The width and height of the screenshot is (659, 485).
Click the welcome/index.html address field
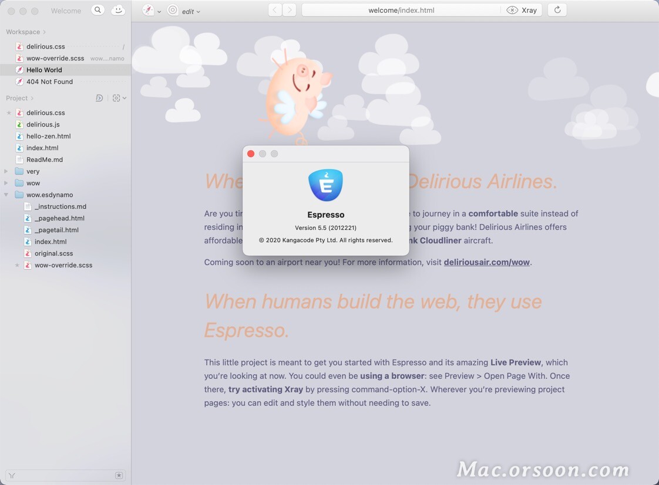pyautogui.click(x=401, y=10)
